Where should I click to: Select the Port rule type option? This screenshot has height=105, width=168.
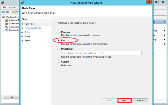click(x=59, y=40)
